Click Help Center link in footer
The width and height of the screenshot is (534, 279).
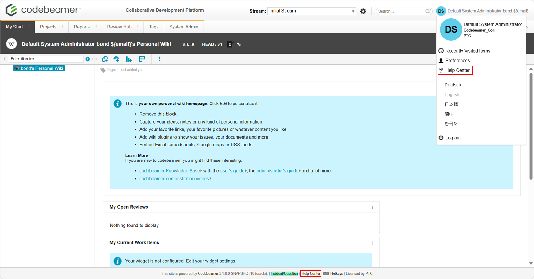(x=311, y=273)
